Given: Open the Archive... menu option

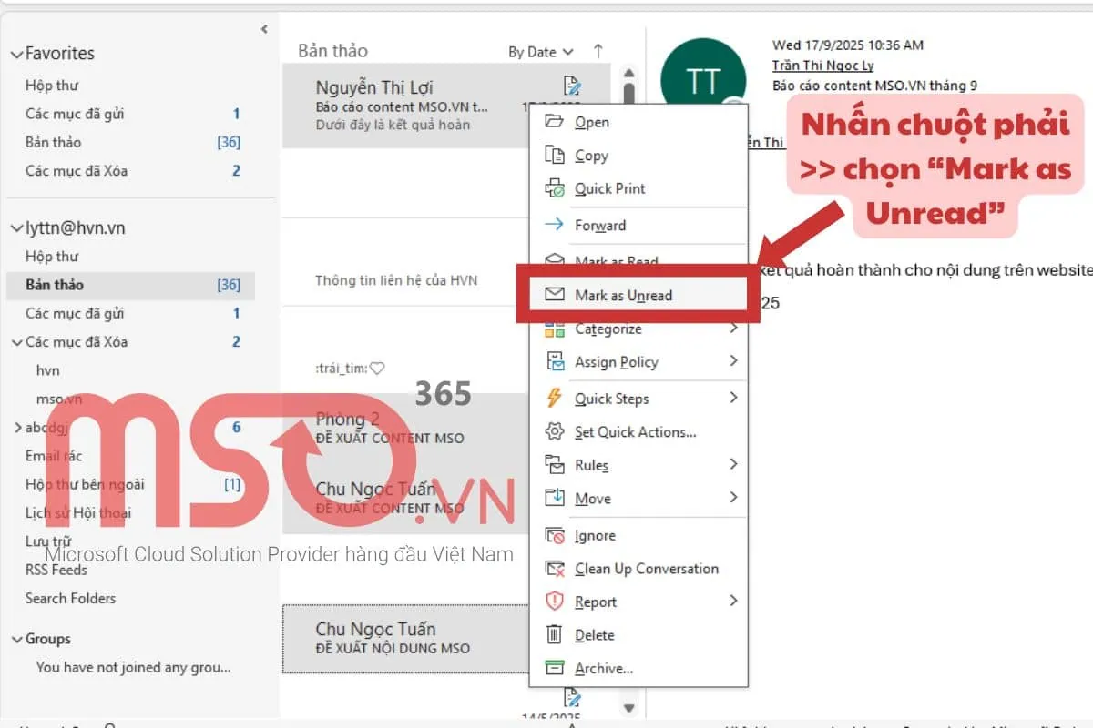Looking at the screenshot, I should click(x=603, y=669).
